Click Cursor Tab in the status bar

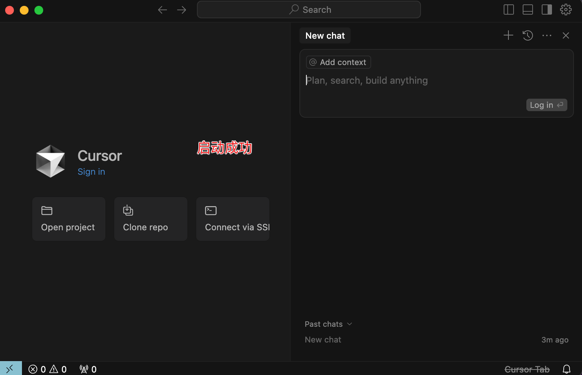527,369
